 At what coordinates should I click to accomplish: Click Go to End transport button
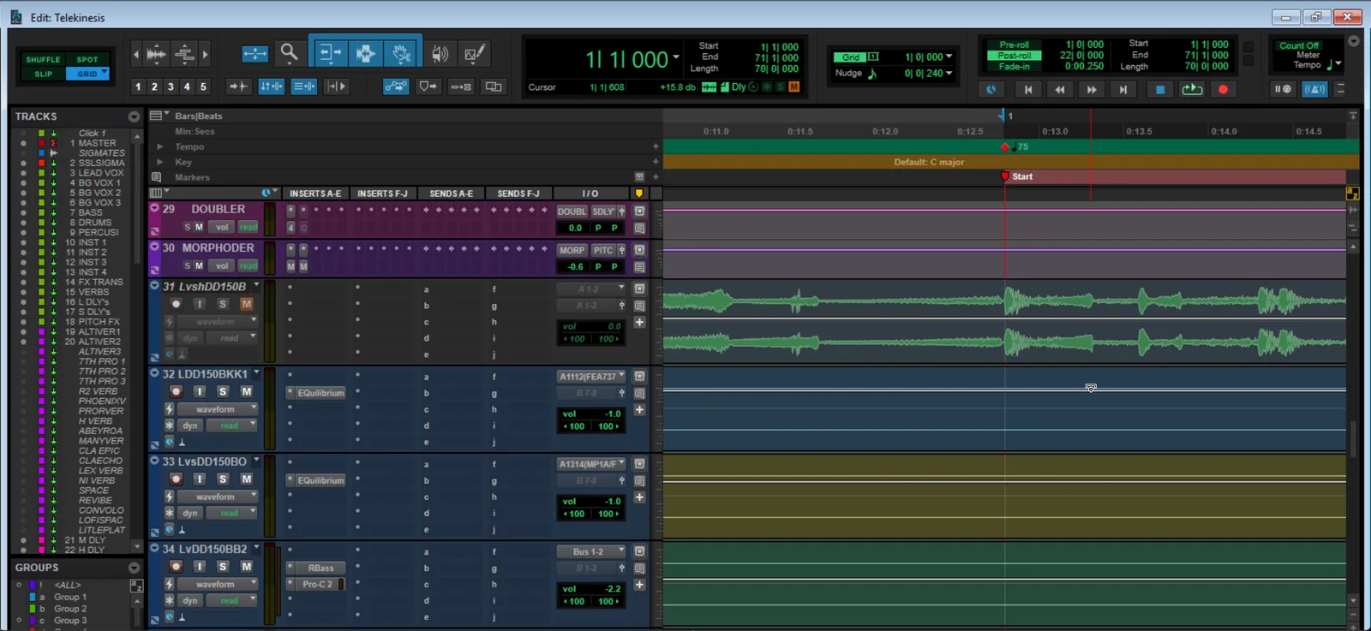click(x=1123, y=89)
